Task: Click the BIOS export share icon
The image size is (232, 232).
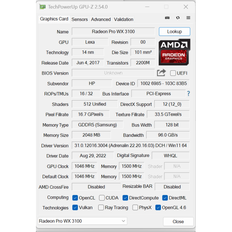Action: [161, 73]
